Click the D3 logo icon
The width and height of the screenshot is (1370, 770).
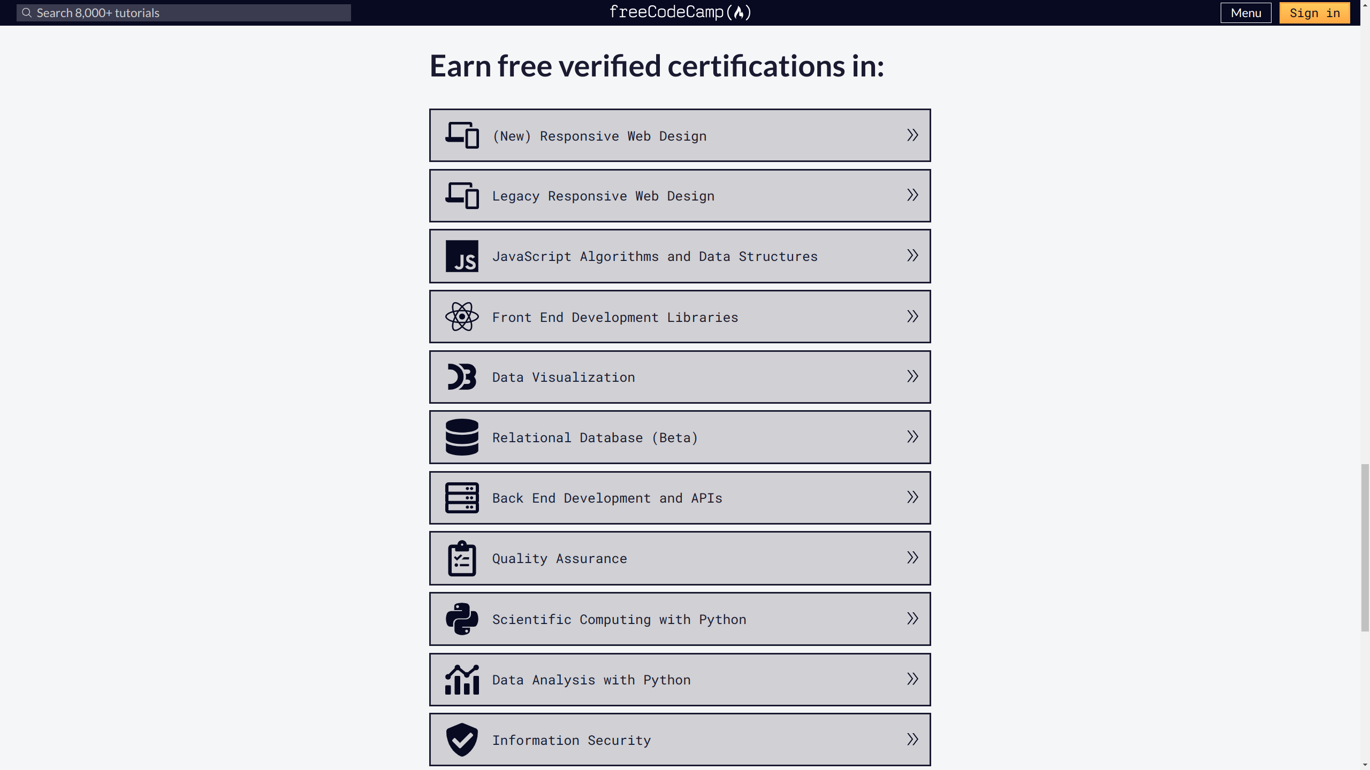pos(462,377)
